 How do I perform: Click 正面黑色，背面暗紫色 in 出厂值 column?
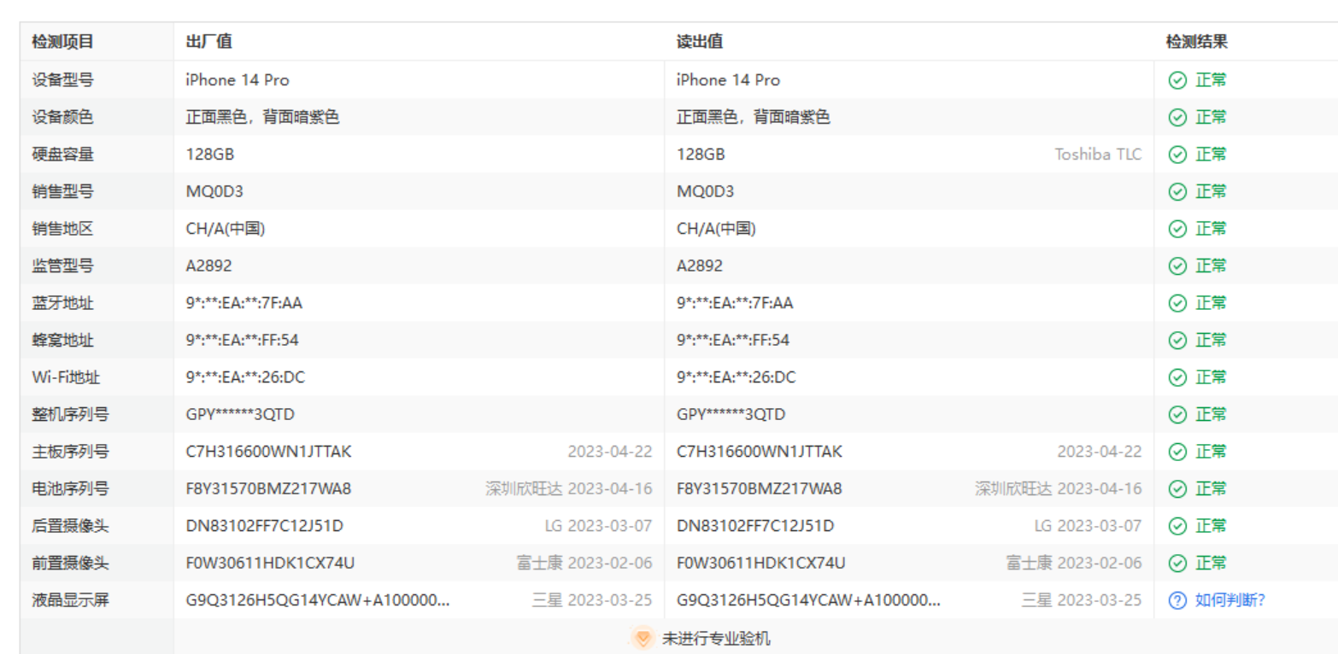tap(262, 118)
